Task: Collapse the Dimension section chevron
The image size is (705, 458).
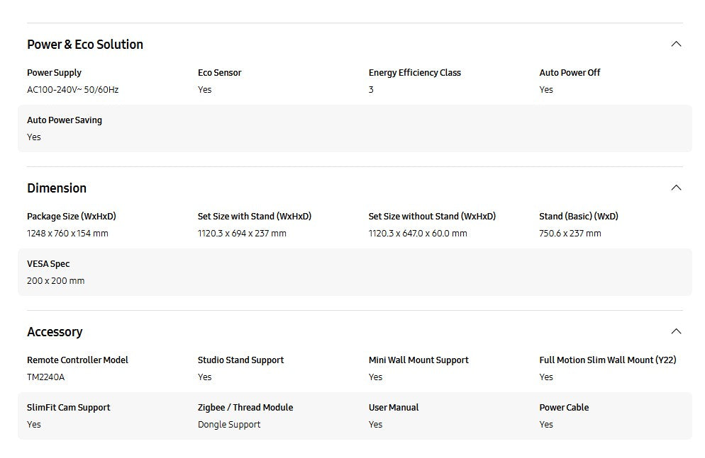Action: click(676, 188)
